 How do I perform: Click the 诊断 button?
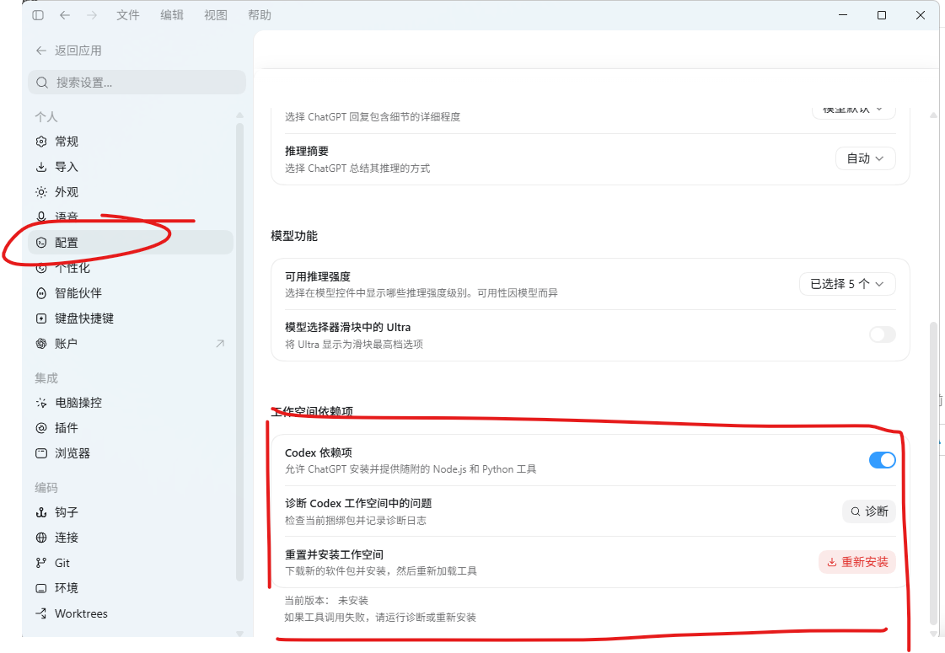869,511
